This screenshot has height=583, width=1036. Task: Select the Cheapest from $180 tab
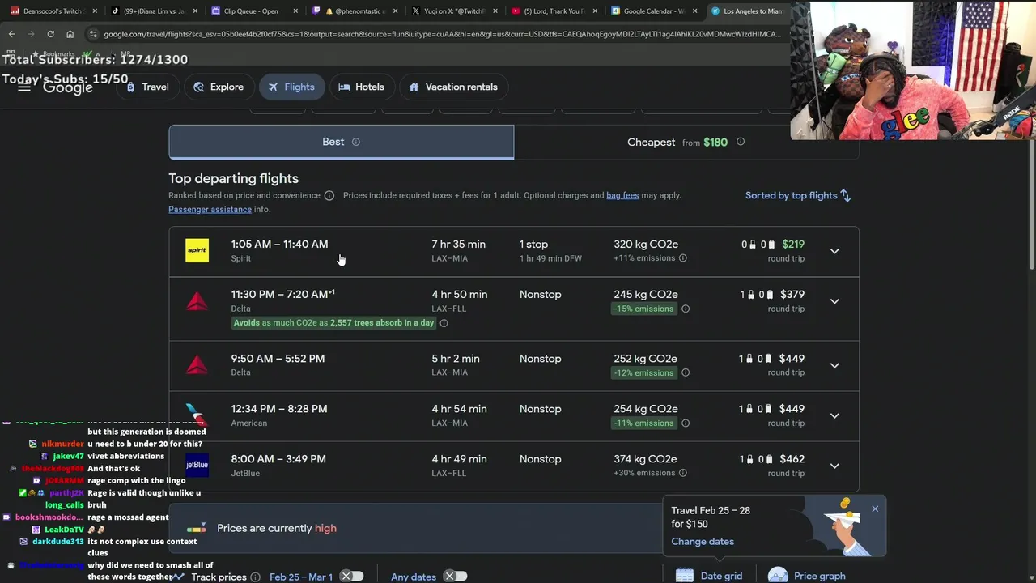[x=686, y=142]
